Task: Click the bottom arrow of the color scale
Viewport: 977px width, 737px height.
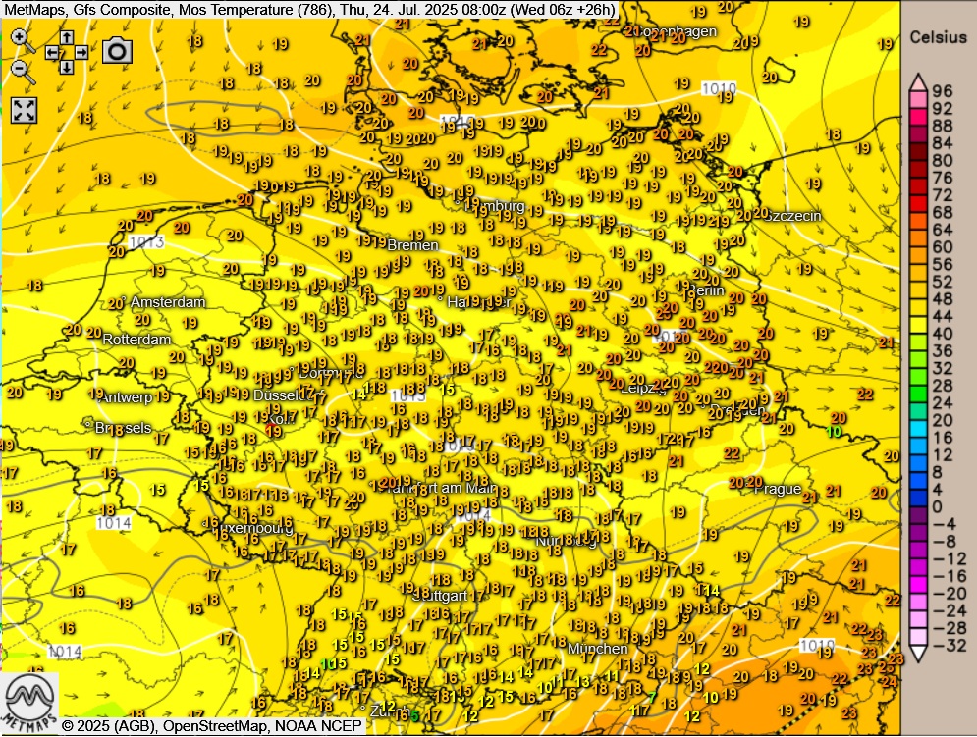Action: 919,654
